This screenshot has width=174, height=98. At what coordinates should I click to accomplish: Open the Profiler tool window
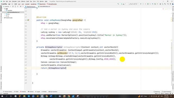point(44,92)
